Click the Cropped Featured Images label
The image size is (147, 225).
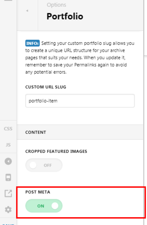(56, 151)
